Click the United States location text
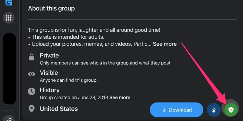Screen dimensions: 243x121 click(x=59, y=109)
